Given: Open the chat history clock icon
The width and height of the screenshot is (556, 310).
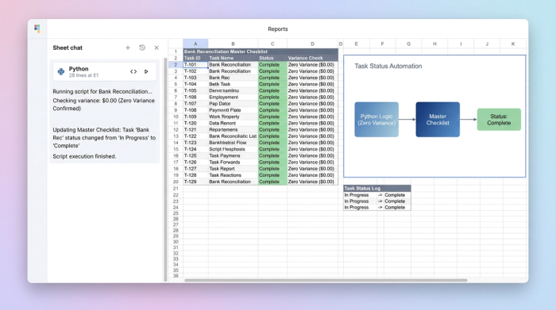Looking at the screenshot, I should 142,48.
